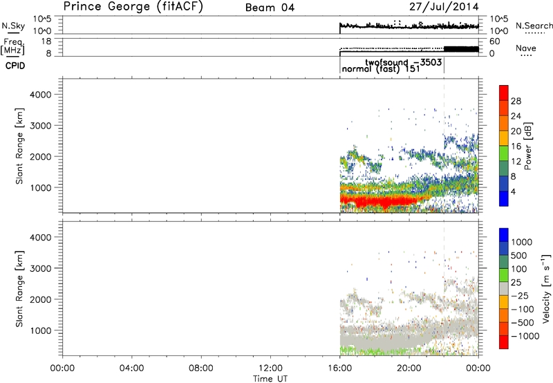
Task: Click the blue top segment of Velocity colorbar
Action: point(504,235)
